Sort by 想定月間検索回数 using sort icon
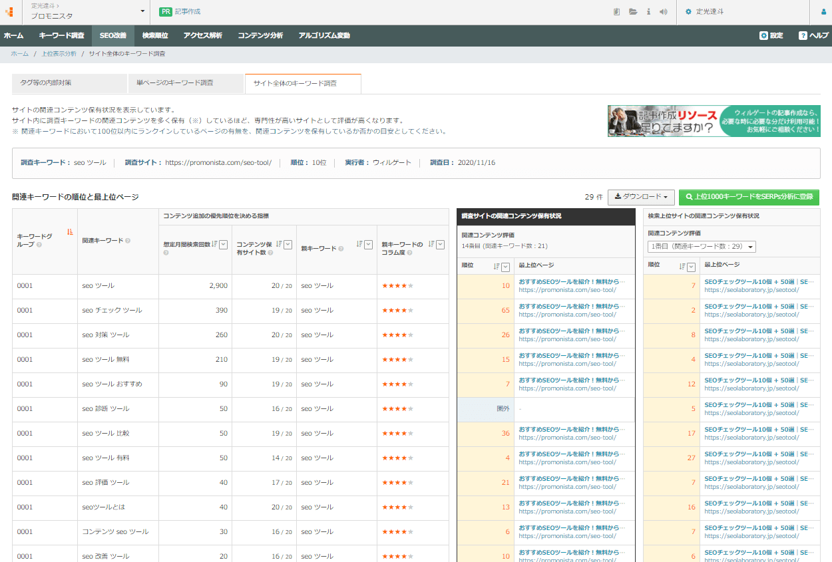 tap(214, 244)
